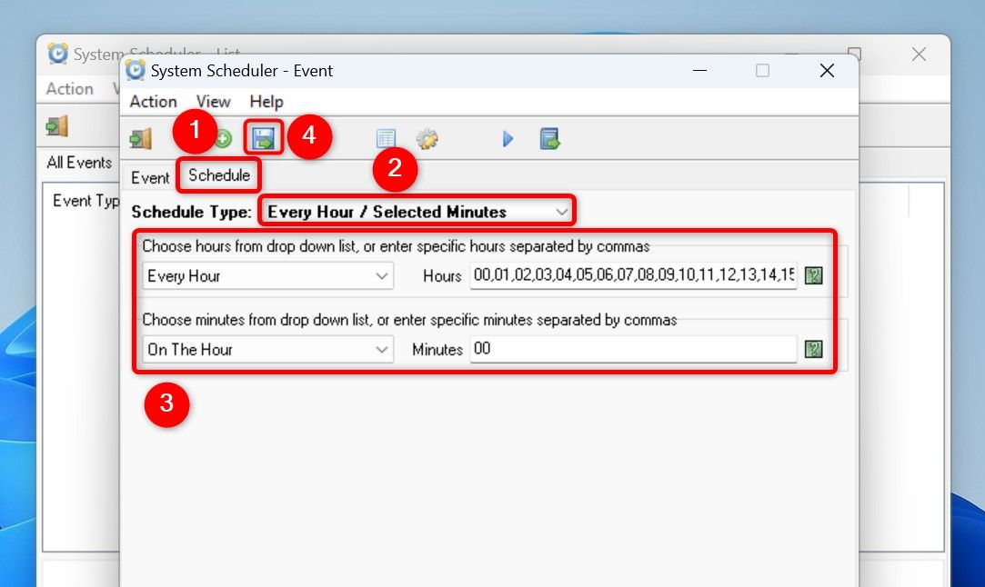Open the gear preferences icon in toolbar

pos(427,139)
